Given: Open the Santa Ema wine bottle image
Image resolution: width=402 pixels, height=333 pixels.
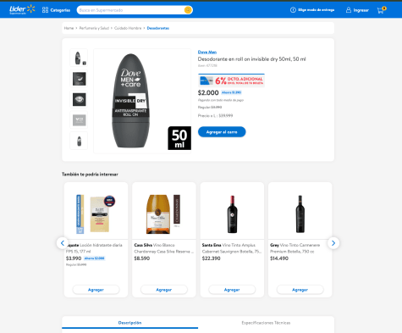Looking at the screenshot, I should (232, 214).
